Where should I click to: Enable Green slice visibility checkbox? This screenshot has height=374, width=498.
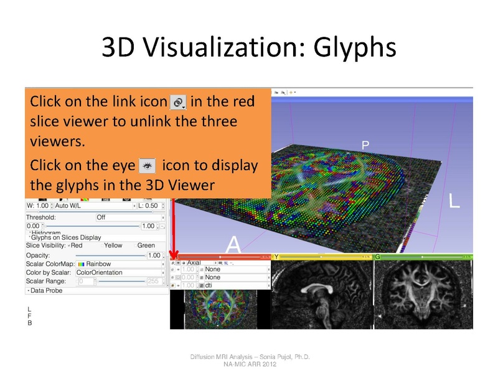coord(135,246)
